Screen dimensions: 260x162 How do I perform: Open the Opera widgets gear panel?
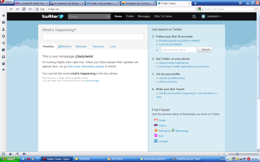coord(3,36)
